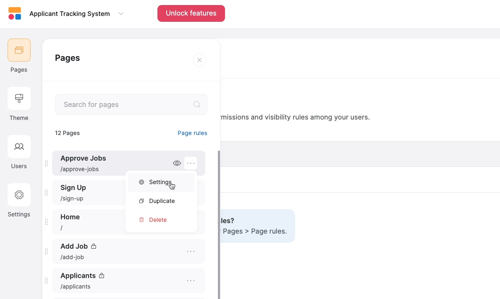Image resolution: width=500 pixels, height=299 pixels.
Task: Click the 12 Pages count label
Action: click(x=67, y=133)
